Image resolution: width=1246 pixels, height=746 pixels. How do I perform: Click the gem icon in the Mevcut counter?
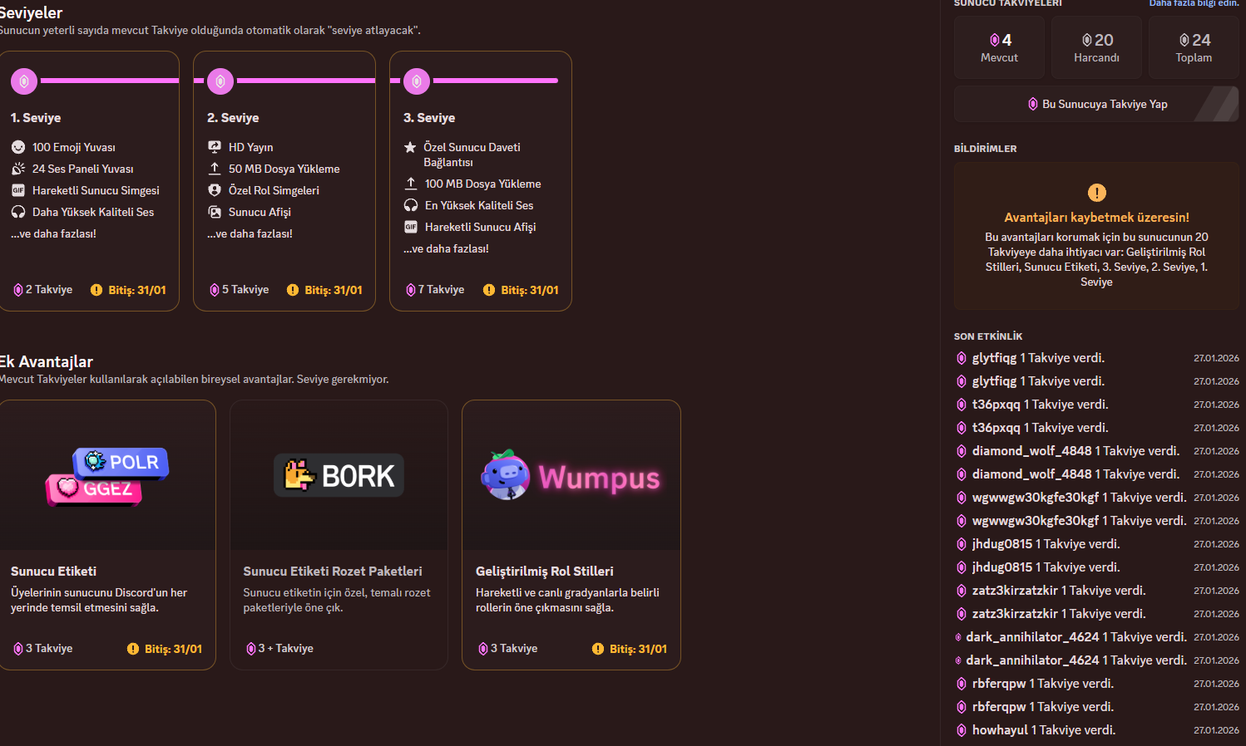coord(995,40)
